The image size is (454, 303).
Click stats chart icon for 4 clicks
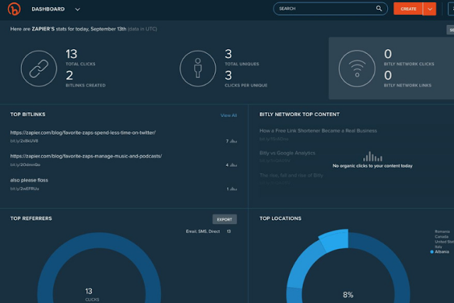pos(233,165)
